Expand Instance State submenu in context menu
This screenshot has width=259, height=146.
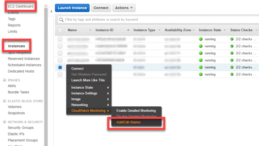point(90,88)
